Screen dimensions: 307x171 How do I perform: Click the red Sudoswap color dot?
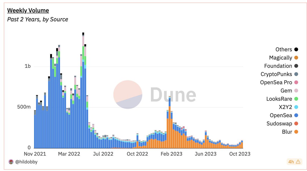pyautogui.click(x=296, y=124)
